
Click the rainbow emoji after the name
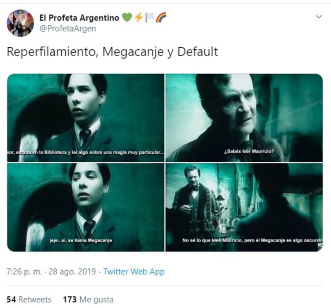[x=161, y=17]
